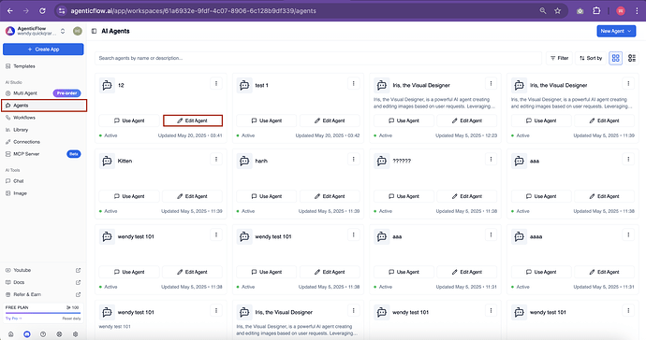The height and width of the screenshot is (340, 646).
Task: Open the browser three-dot menu
Action: [x=637, y=11]
